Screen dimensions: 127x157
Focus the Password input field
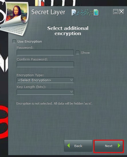point(45,53)
